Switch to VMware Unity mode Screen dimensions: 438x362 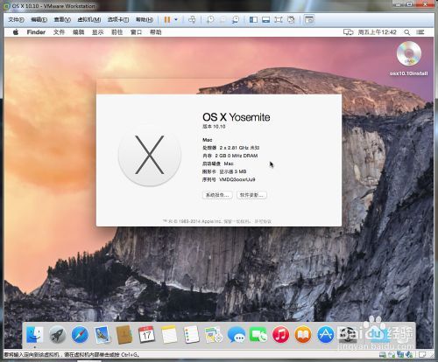(291, 19)
